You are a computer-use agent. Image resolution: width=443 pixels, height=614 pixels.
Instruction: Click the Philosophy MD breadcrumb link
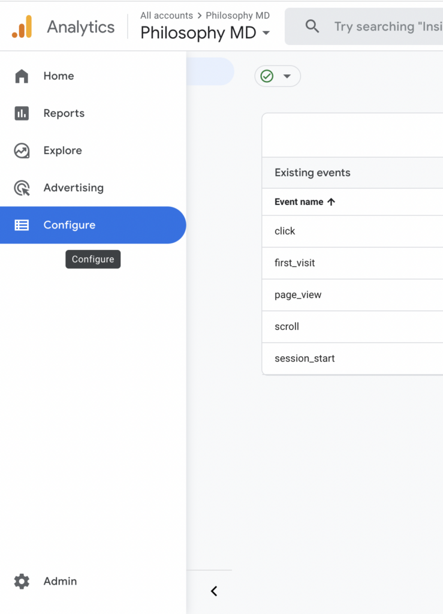(x=237, y=15)
